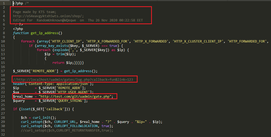Click line number 32 in the gutter
Viewport: 271px width, 137px height.
3,135
